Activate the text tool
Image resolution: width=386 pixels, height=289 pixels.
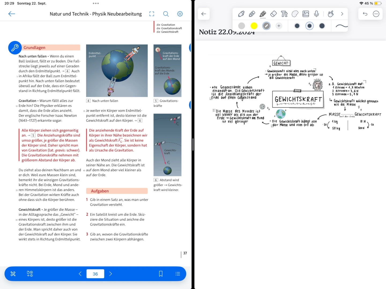pyautogui.click(x=284, y=14)
